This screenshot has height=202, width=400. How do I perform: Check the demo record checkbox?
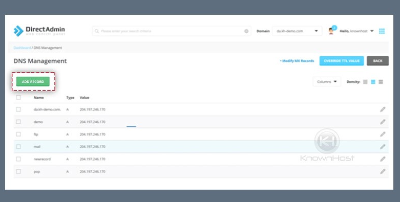(18, 122)
